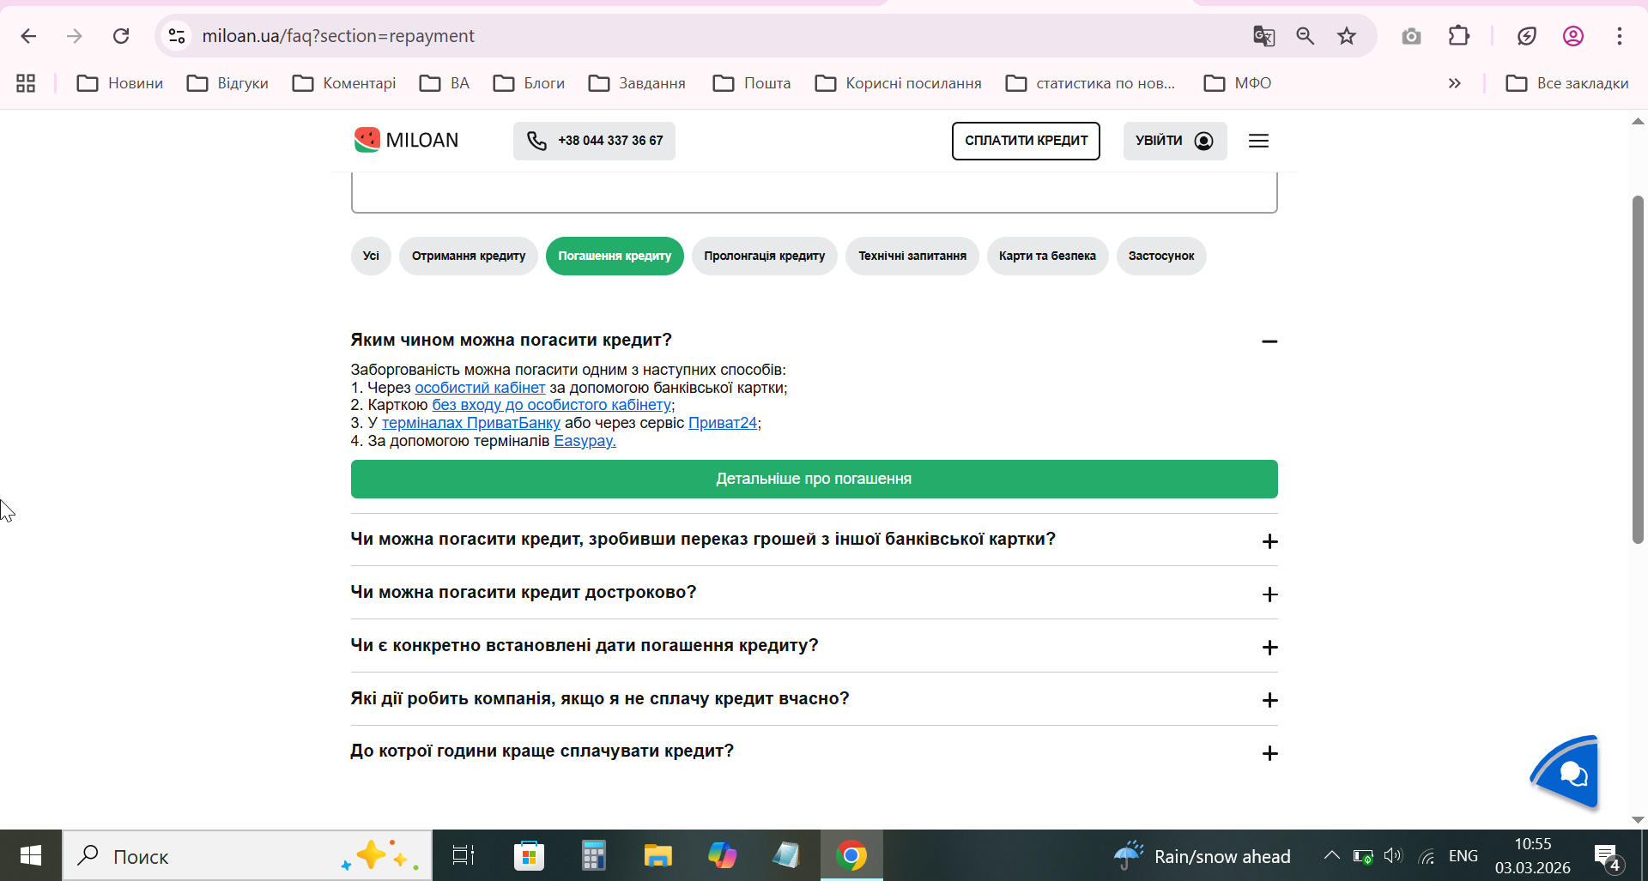
Task: Open the Завдання bookmarks folder
Action: point(637,83)
